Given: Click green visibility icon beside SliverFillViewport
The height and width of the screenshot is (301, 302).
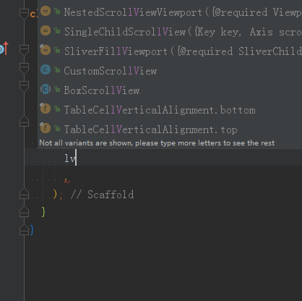Looking at the screenshot, I should pyautogui.click(x=57, y=50).
